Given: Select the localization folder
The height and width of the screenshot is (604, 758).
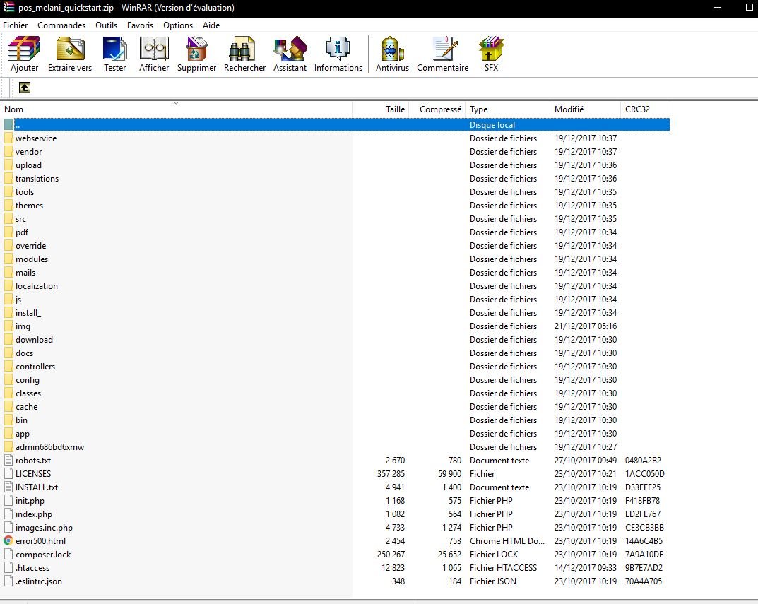Looking at the screenshot, I should [36, 286].
